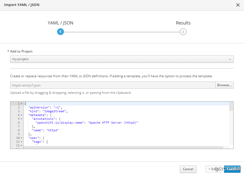Collapse the metadata fold at line 4
The image size is (244, 174).
[22, 115]
